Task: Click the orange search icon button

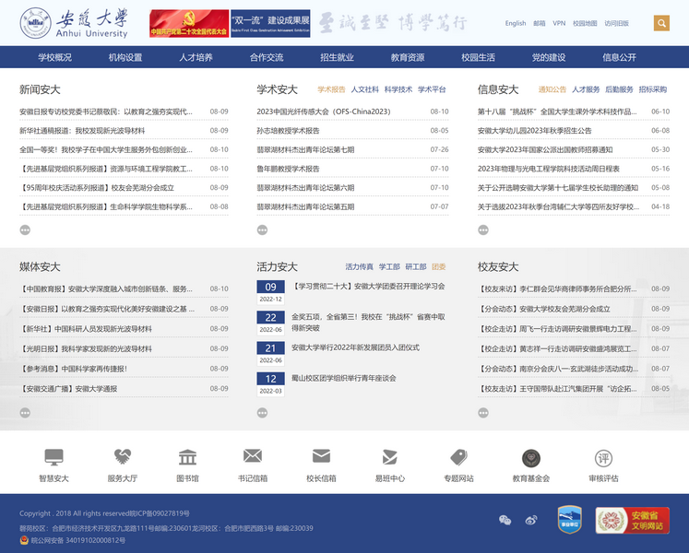Action: (661, 23)
